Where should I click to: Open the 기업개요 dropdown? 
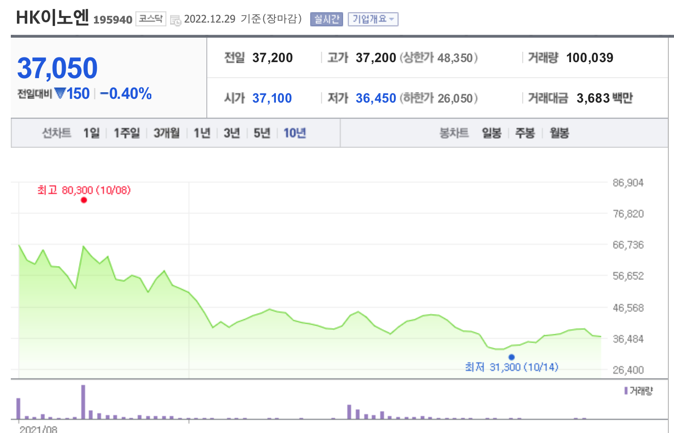[373, 19]
